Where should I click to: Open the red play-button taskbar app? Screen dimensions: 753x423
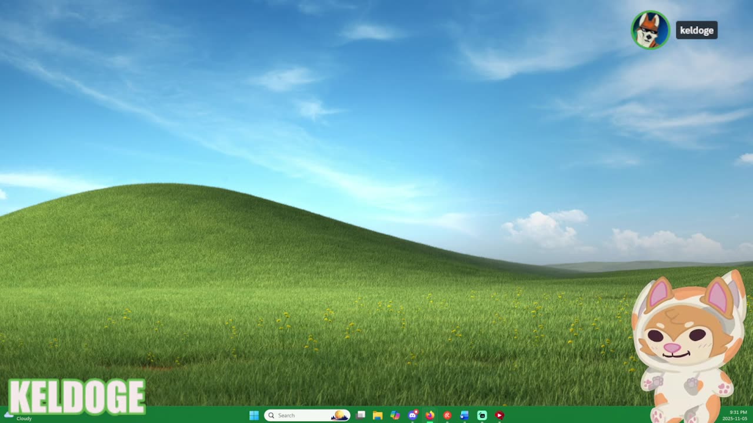499,415
